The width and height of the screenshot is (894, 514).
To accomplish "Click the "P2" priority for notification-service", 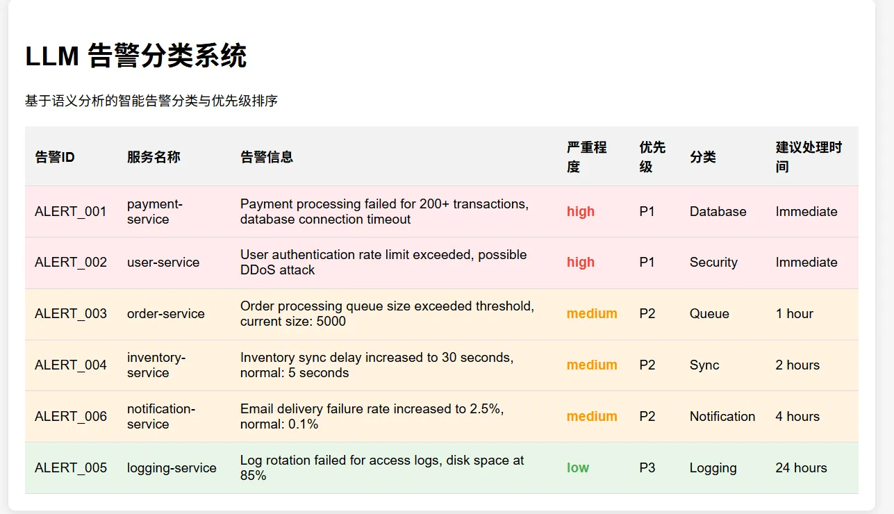I will [x=647, y=417].
